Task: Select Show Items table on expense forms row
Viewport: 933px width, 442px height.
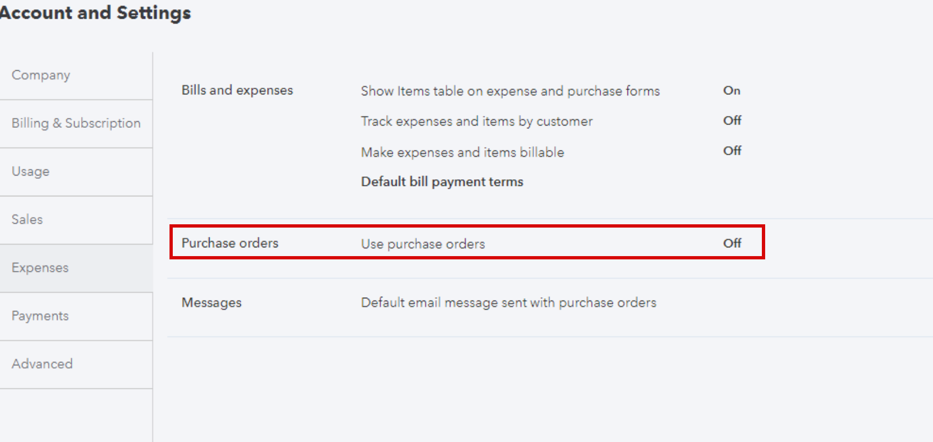Action: click(510, 91)
